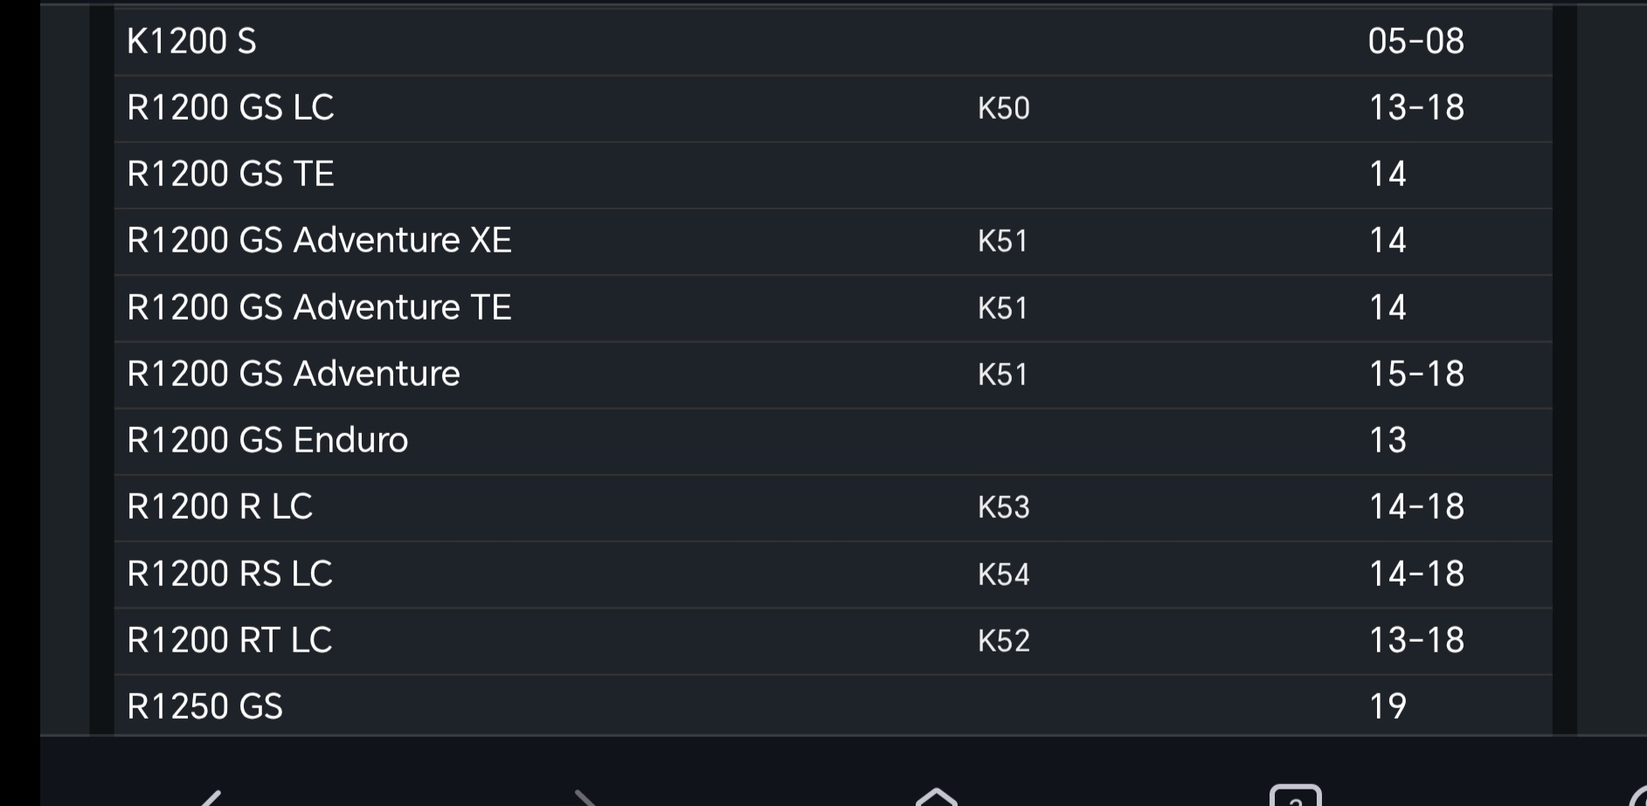
Task: Click the 15-18 year range
Action: [x=1415, y=374]
